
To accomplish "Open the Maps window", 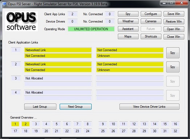I will coord(128,37).
